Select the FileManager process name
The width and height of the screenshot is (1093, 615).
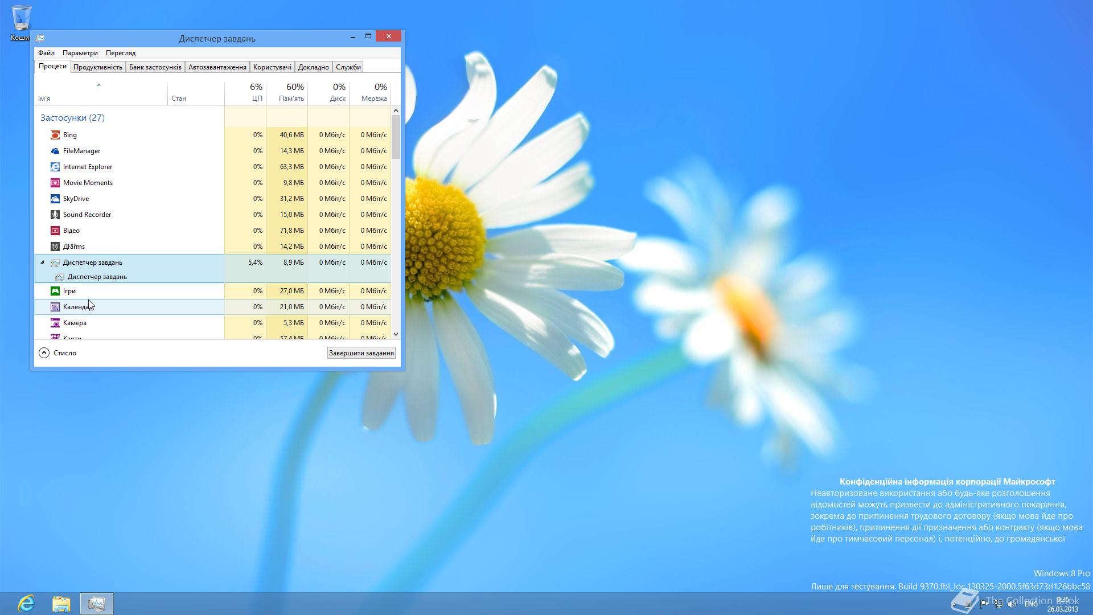tap(81, 151)
